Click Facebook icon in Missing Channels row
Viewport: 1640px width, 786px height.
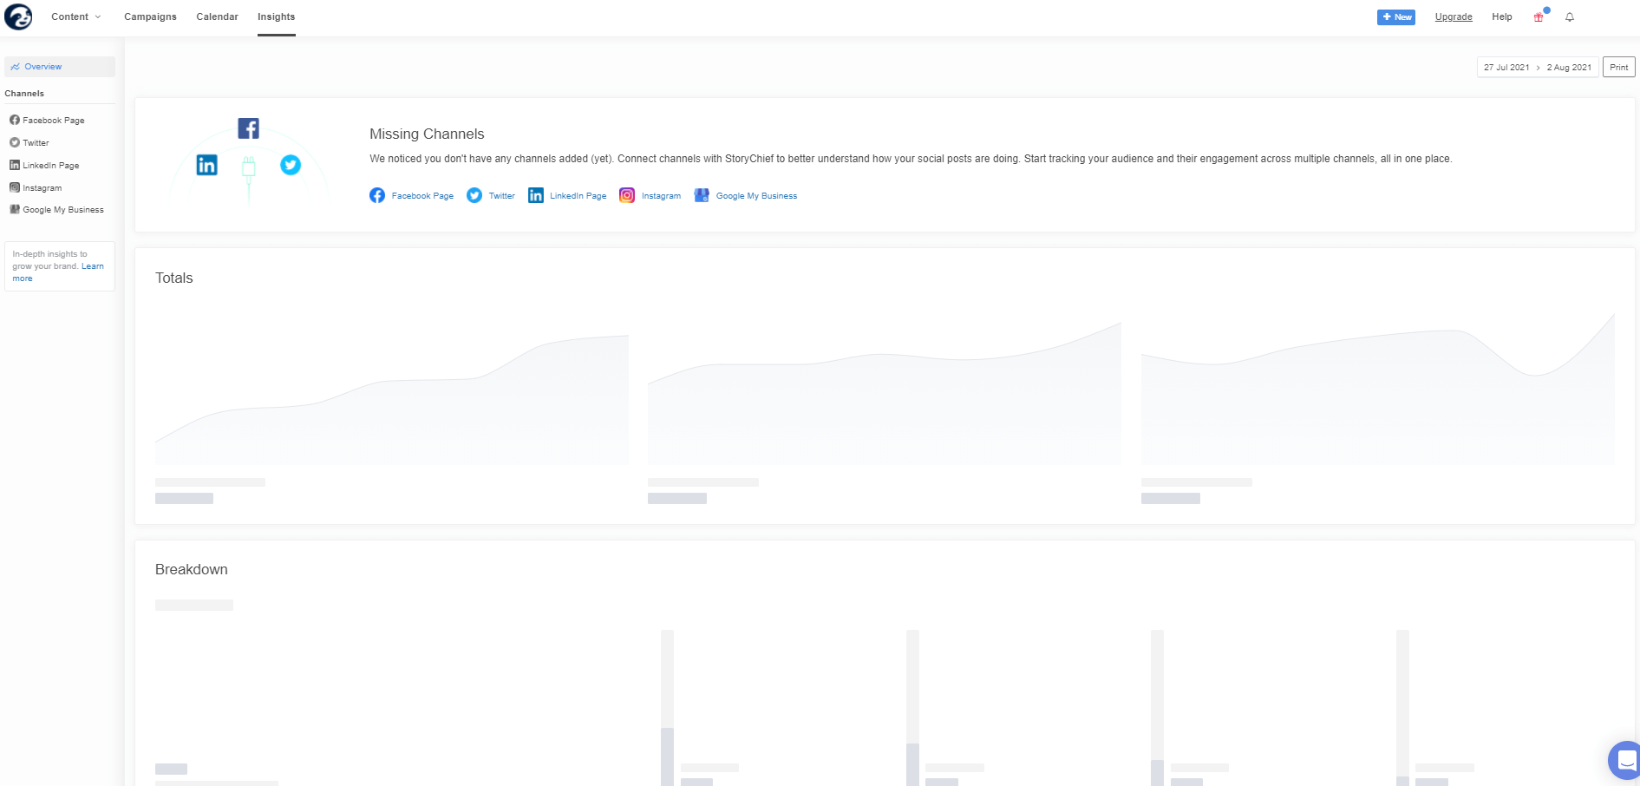[x=377, y=196]
